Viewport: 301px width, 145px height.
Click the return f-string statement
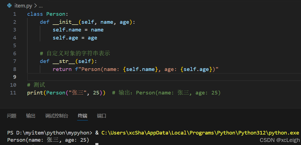[x=136, y=69]
